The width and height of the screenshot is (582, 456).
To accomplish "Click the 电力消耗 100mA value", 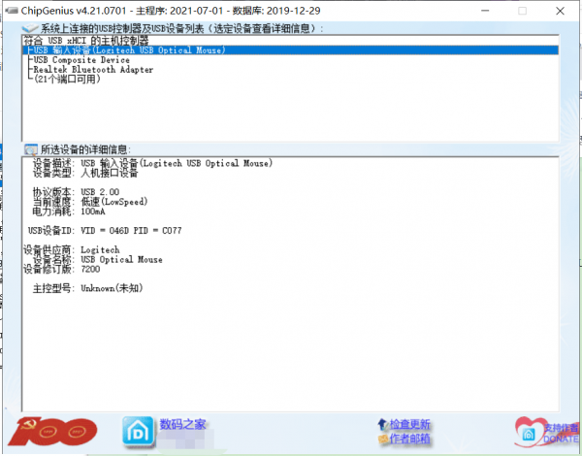I will click(93, 212).
